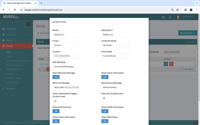200x125 pixels.
Task: Open the Location dropdown
Action: click(x=67, y=56)
